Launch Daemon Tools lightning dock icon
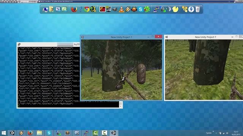 point(191,9)
